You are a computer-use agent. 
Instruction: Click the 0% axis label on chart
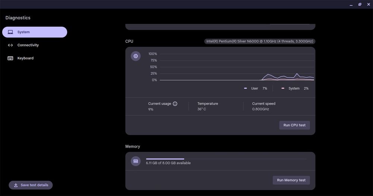pyautogui.click(x=154, y=80)
